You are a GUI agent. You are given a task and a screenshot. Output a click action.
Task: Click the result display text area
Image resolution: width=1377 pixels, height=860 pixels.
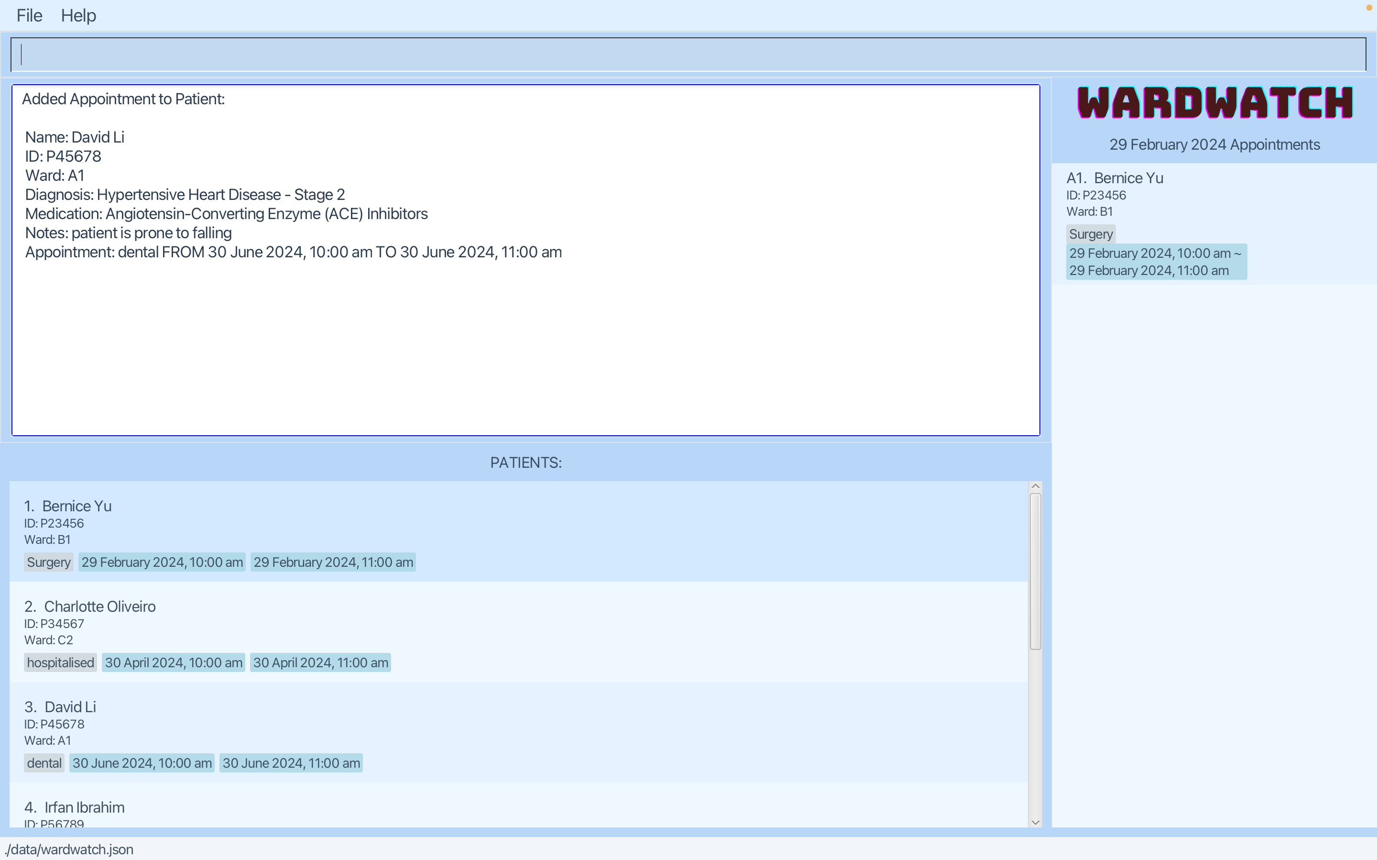point(525,341)
